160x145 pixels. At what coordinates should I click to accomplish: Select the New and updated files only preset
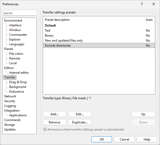tap(64, 41)
